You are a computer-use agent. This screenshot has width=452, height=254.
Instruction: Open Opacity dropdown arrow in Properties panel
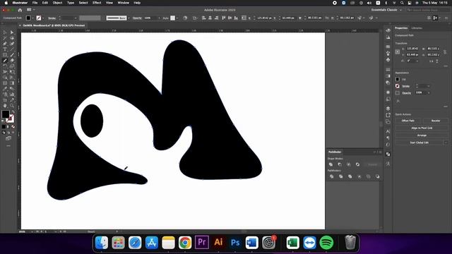point(429,92)
